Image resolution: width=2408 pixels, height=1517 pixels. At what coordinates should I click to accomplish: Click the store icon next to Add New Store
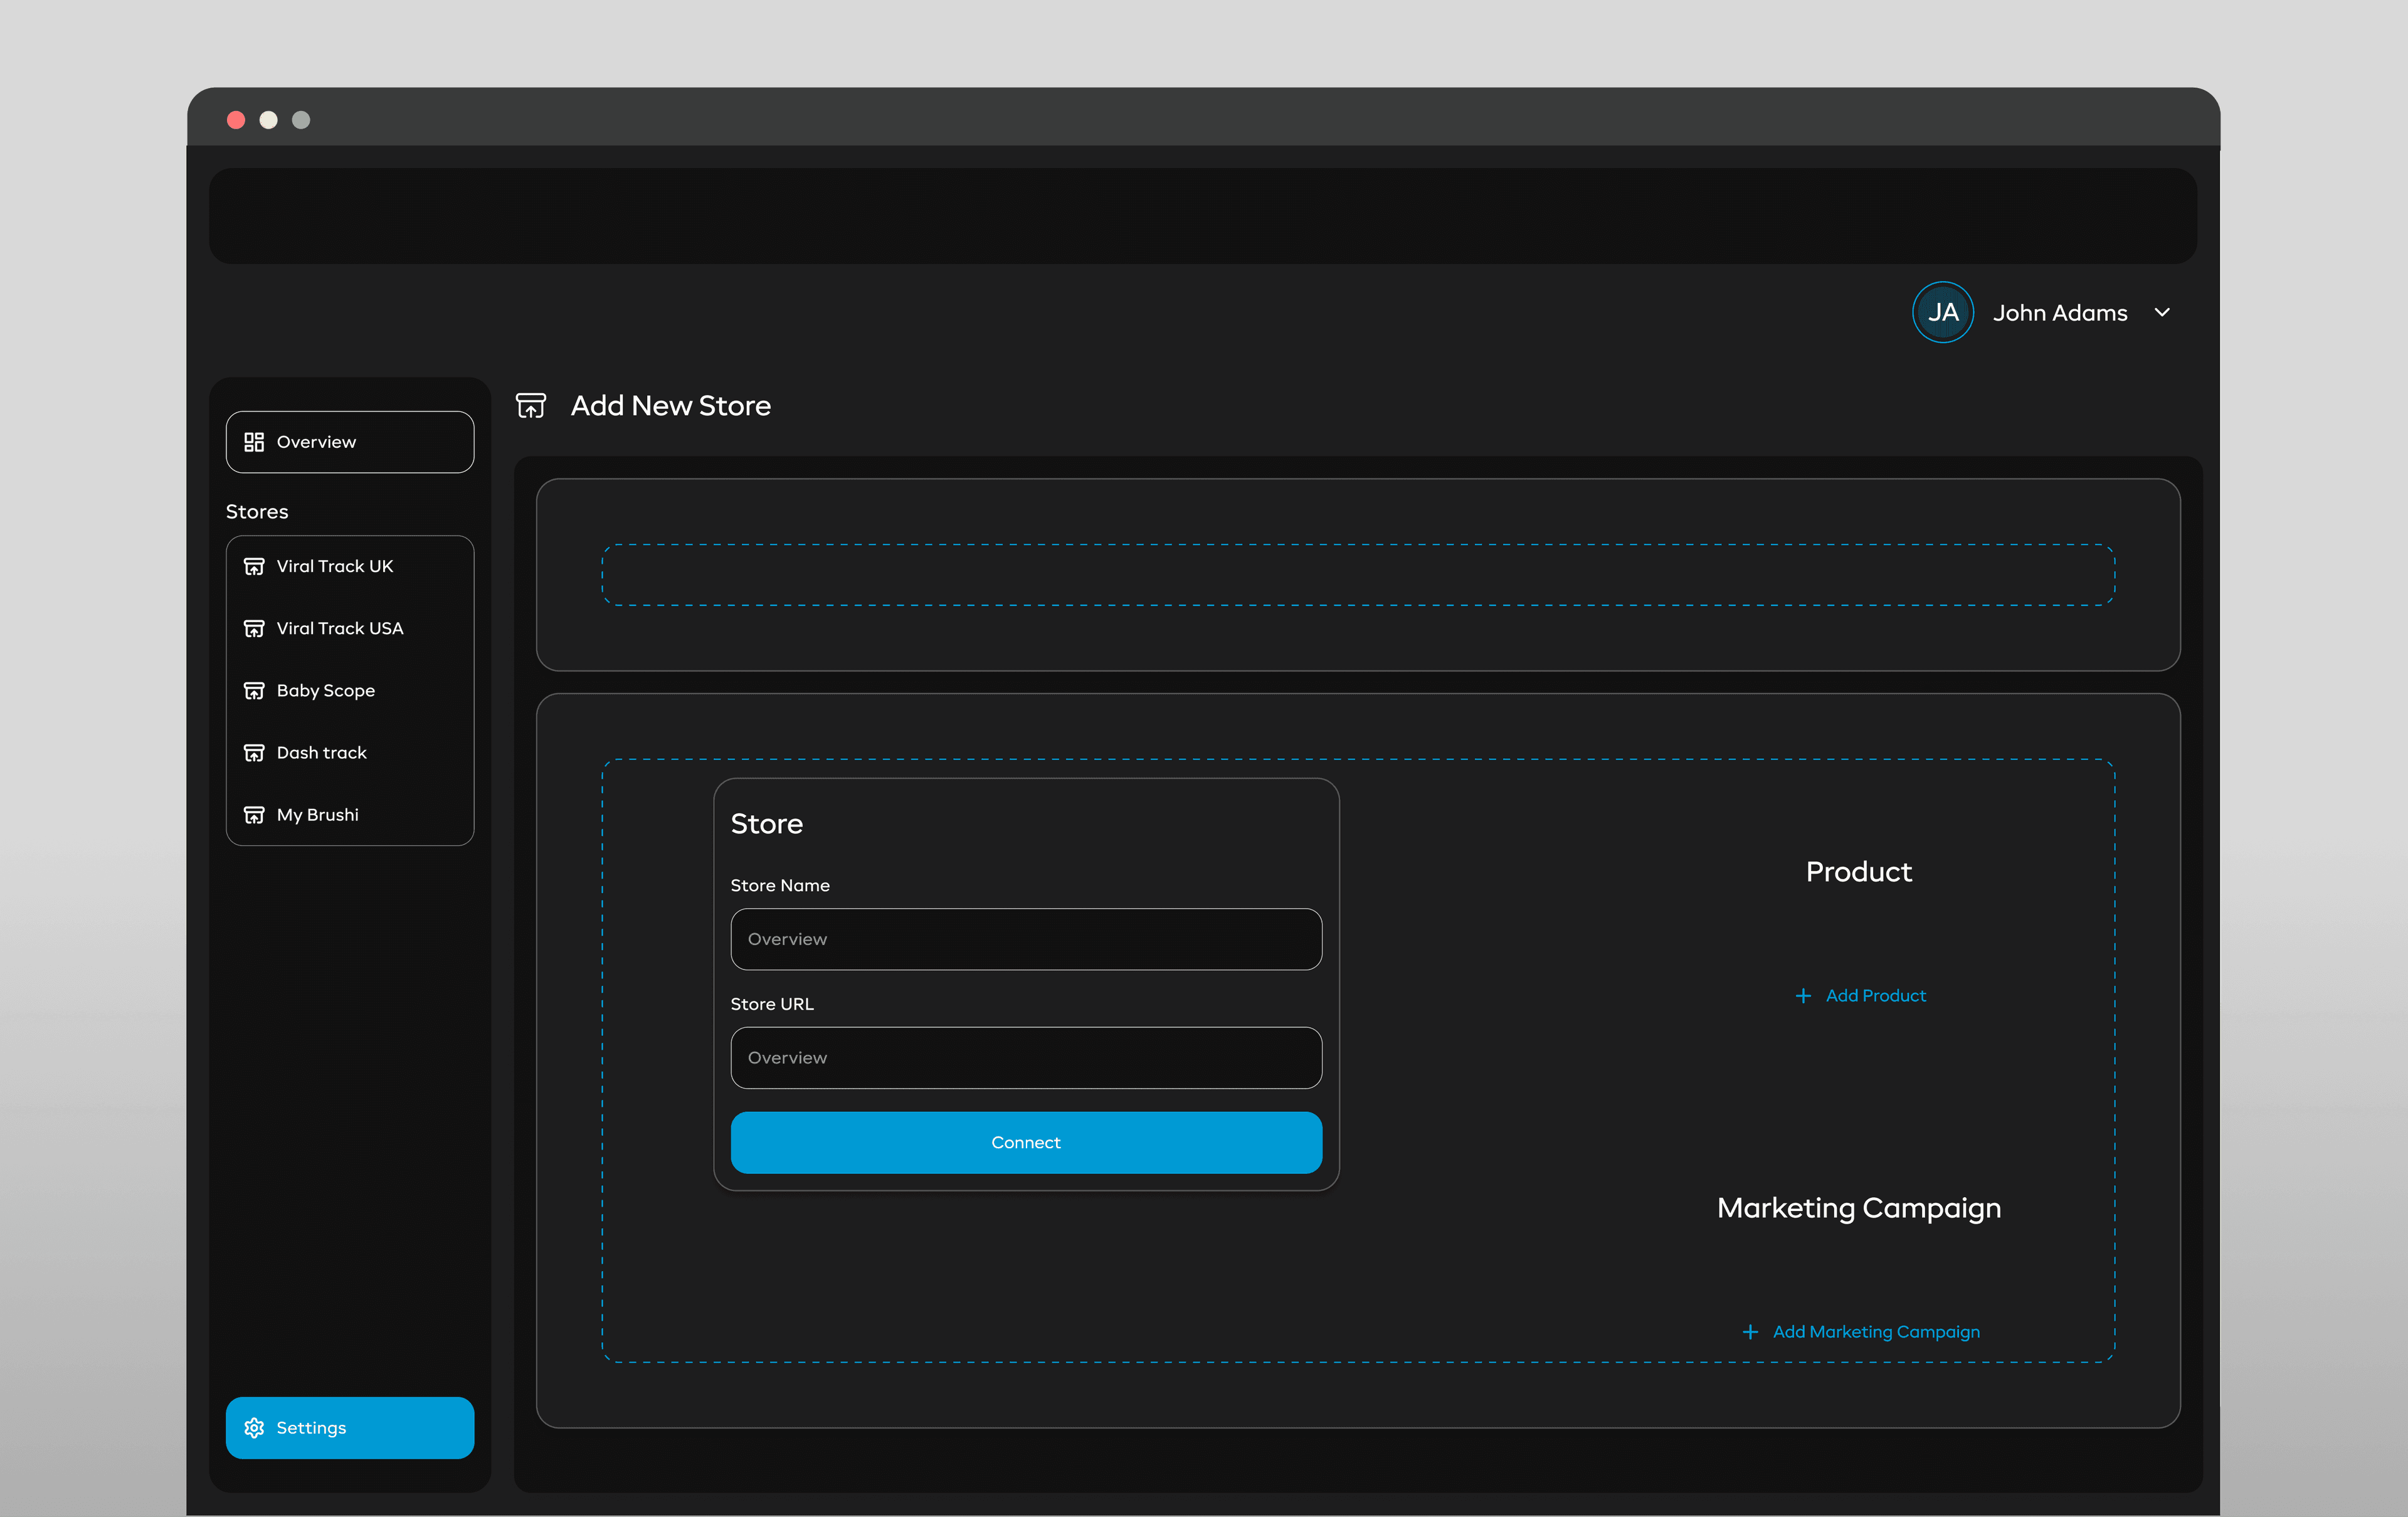click(x=531, y=405)
